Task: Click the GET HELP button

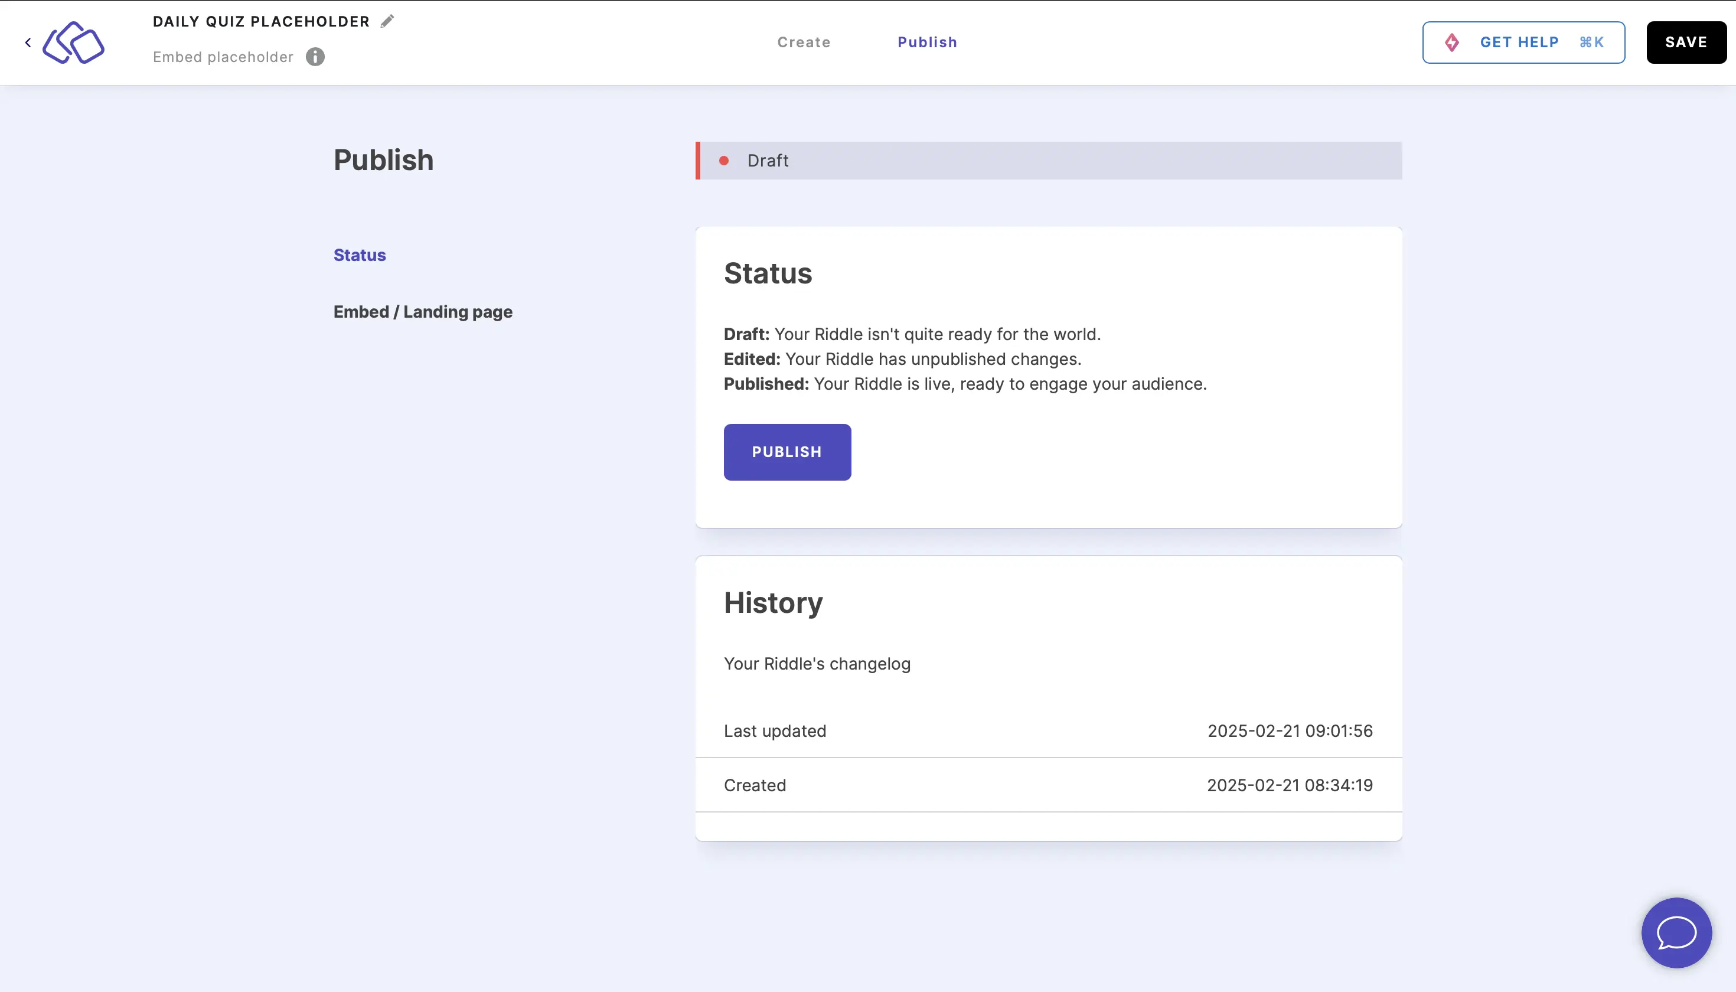Action: pos(1523,43)
